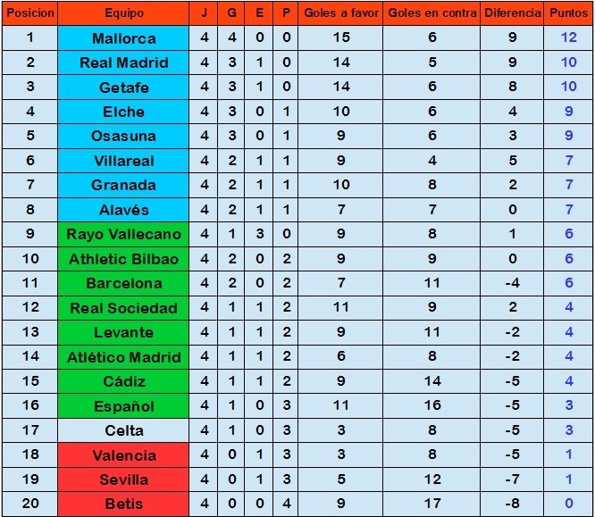The height and width of the screenshot is (517, 595).
Task: Select the Puntos column header
Action: [x=568, y=13]
